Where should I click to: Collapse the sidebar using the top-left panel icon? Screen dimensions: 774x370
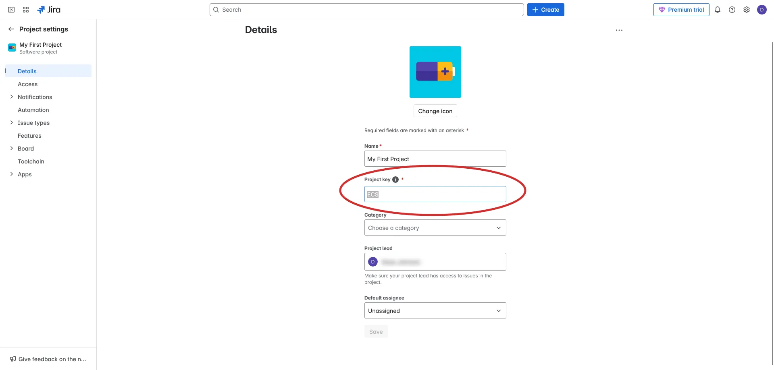(x=11, y=10)
